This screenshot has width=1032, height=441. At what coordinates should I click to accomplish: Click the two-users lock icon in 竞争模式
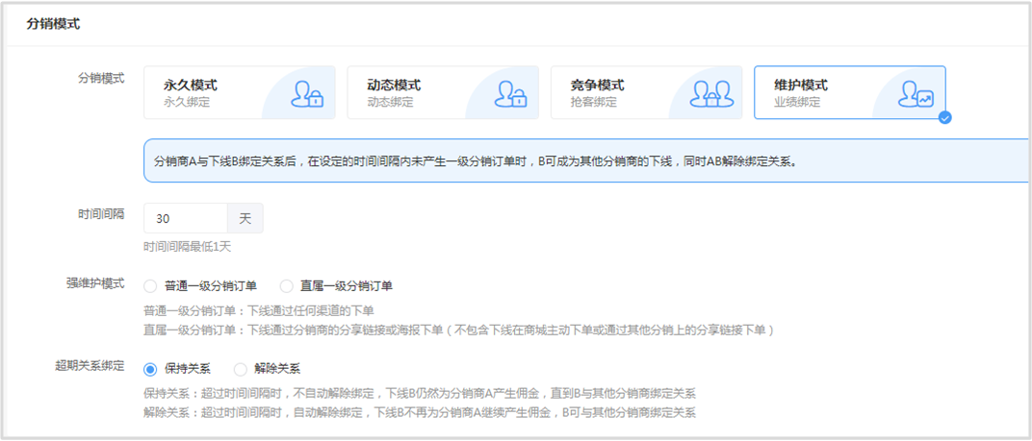tap(711, 94)
